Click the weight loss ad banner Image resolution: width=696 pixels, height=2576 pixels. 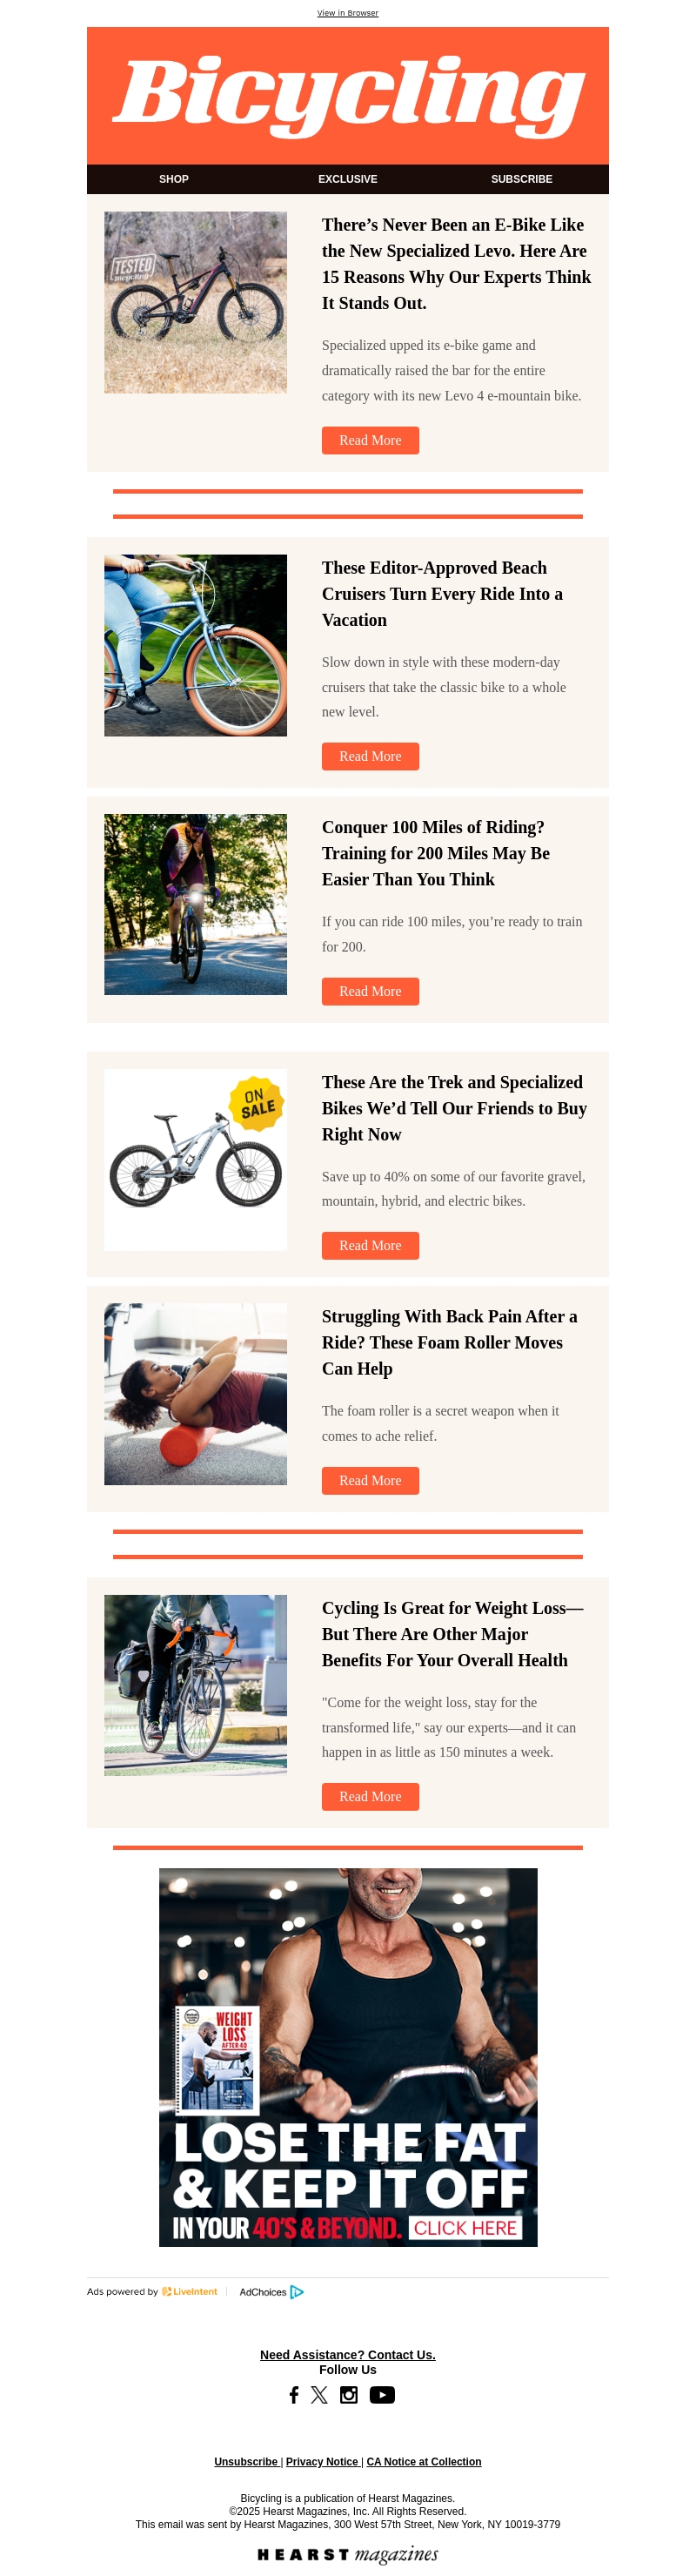(x=348, y=2057)
